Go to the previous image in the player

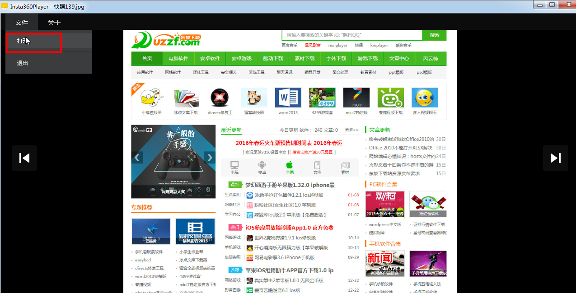[x=24, y=158]
